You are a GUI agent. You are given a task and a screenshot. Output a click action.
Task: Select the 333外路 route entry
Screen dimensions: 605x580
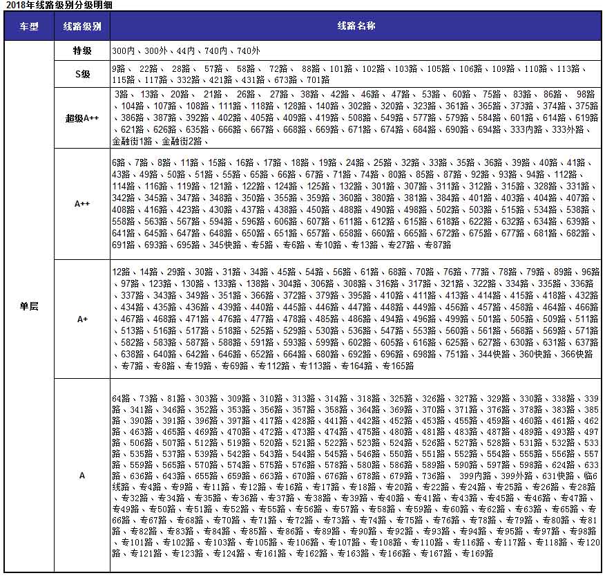pos(568,129)
